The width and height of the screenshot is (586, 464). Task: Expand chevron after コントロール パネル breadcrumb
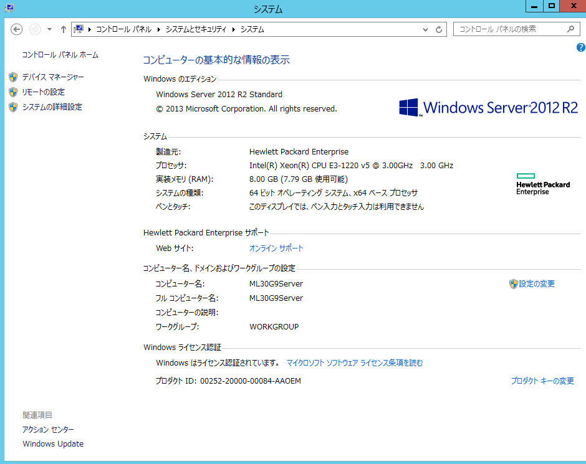coord(159,29)
